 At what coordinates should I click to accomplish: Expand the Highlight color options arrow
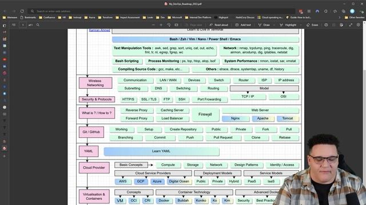(x=301, y=25)
